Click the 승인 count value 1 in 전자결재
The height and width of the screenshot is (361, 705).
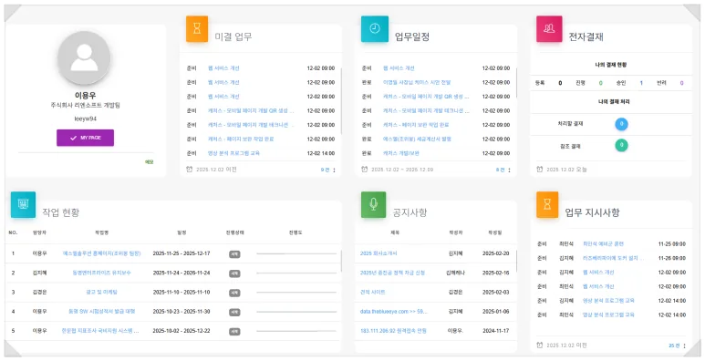click(x=641, y=83)
